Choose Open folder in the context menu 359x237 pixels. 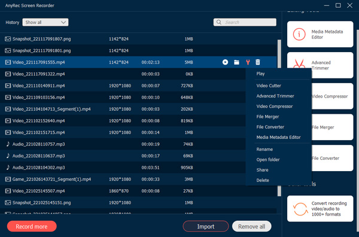tap(268, 160)
